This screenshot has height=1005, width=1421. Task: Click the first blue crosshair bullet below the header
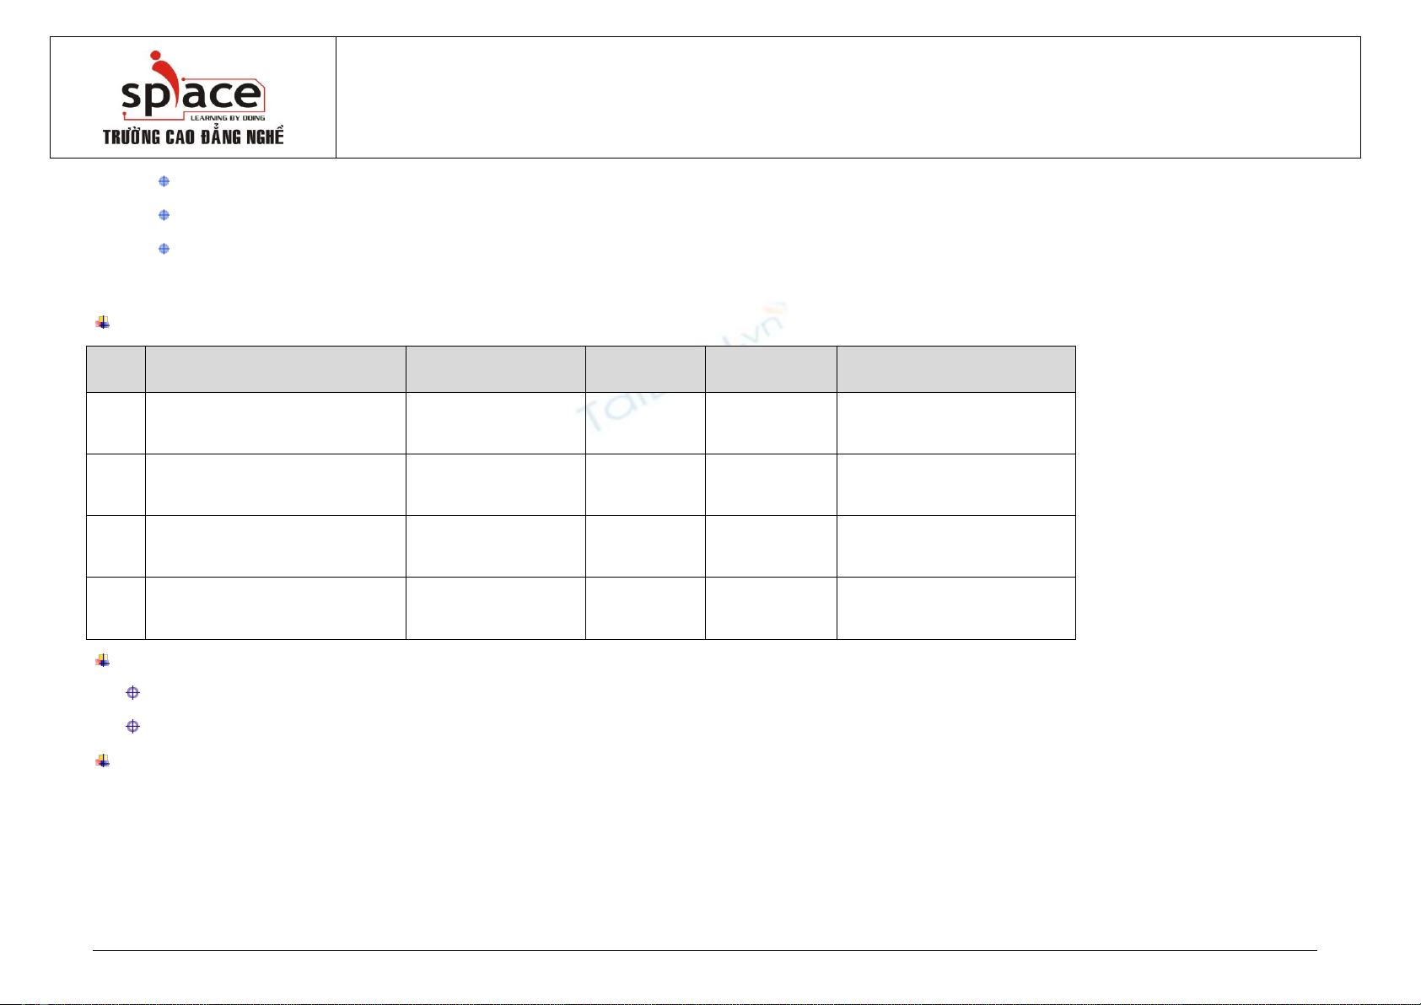[164, 181]
